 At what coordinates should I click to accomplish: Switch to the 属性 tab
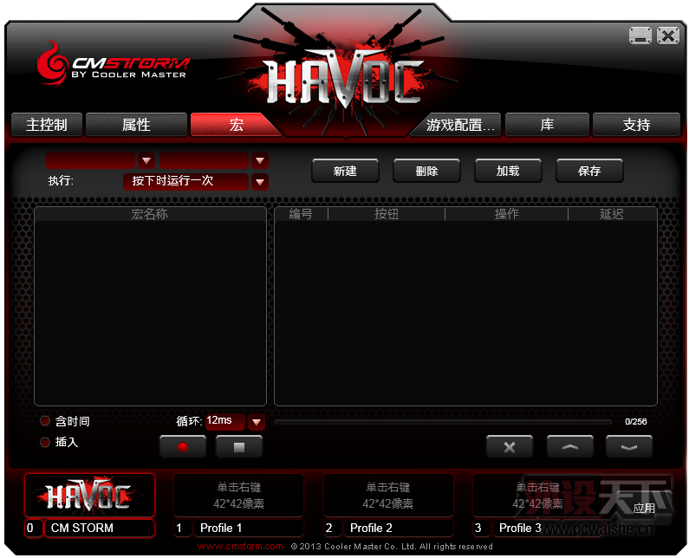tap(136, 125)
